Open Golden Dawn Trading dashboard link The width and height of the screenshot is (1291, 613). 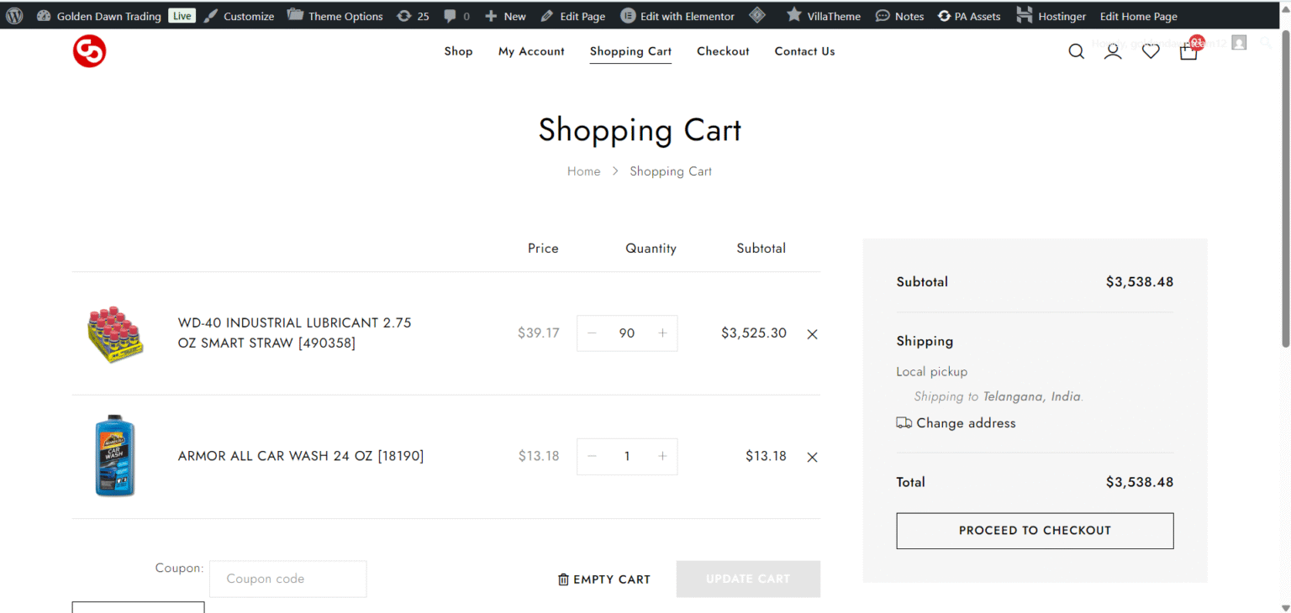[x=98, y=16]
